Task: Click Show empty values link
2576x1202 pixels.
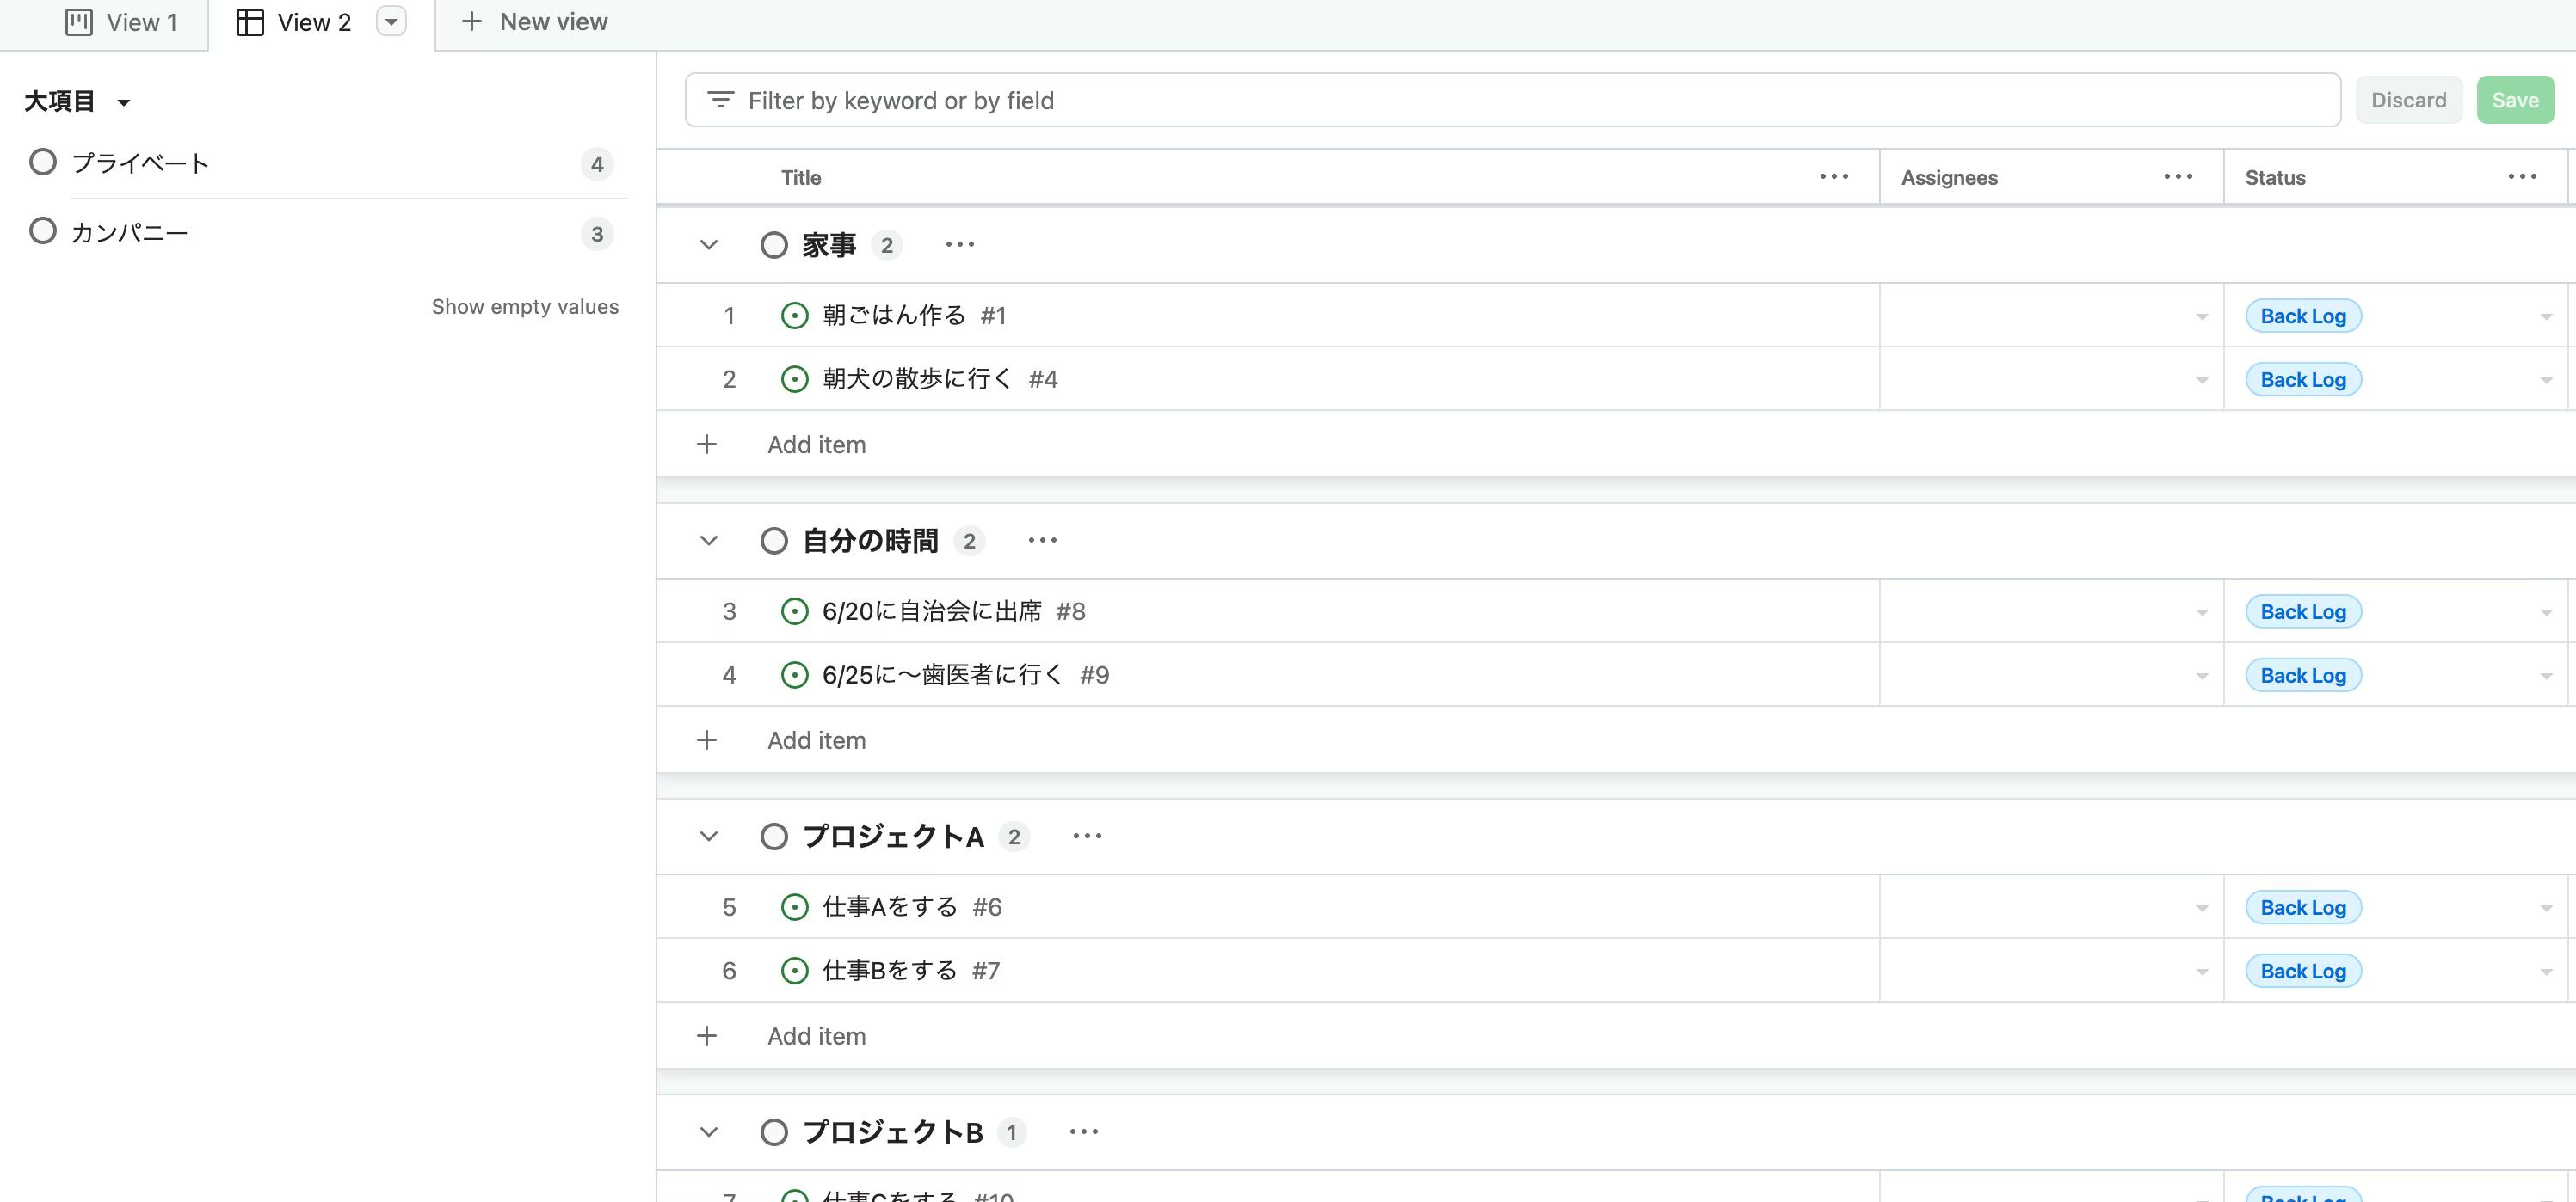Action: click(x=525, y=307)
